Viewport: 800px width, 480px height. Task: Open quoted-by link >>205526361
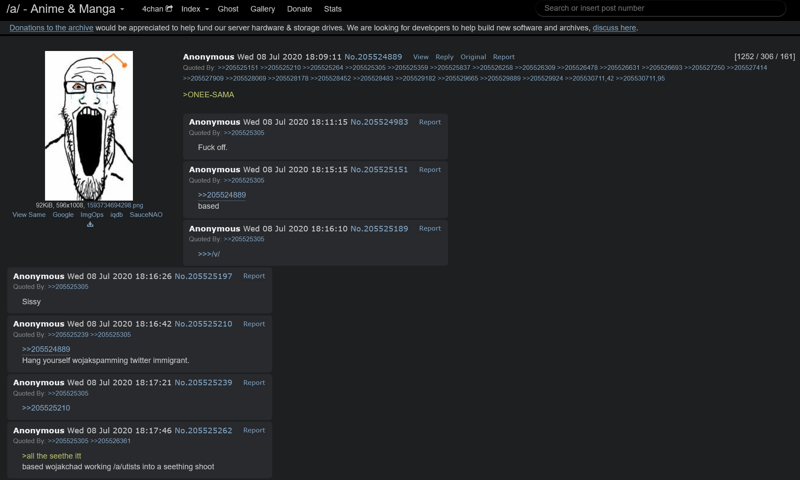[x=110, y=441]
